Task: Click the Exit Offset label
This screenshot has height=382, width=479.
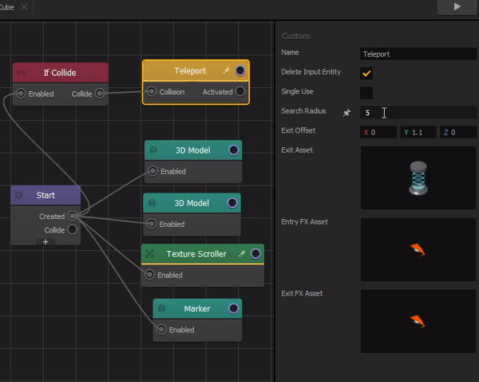Action: (x=298, y=130)
